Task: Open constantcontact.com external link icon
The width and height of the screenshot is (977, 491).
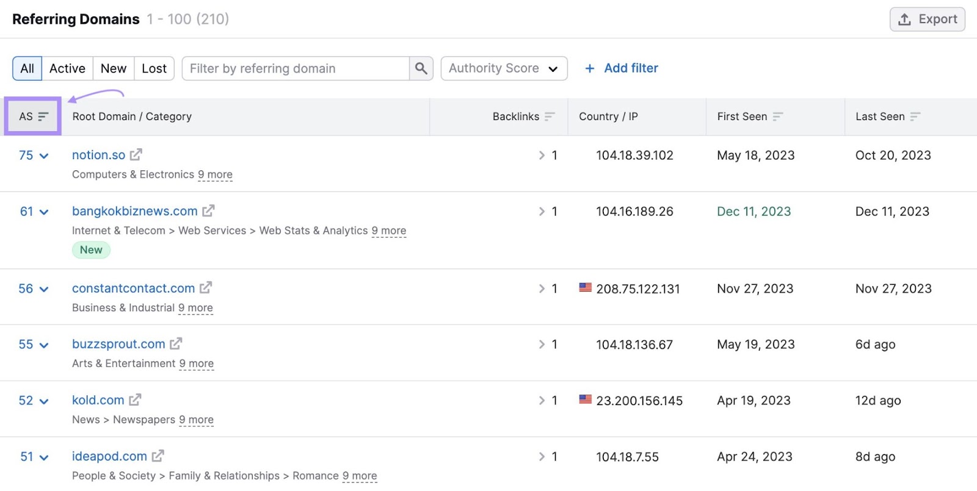Action: point(206,288)
